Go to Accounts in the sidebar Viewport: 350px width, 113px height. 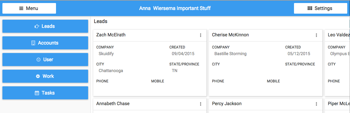coord(45,43)
